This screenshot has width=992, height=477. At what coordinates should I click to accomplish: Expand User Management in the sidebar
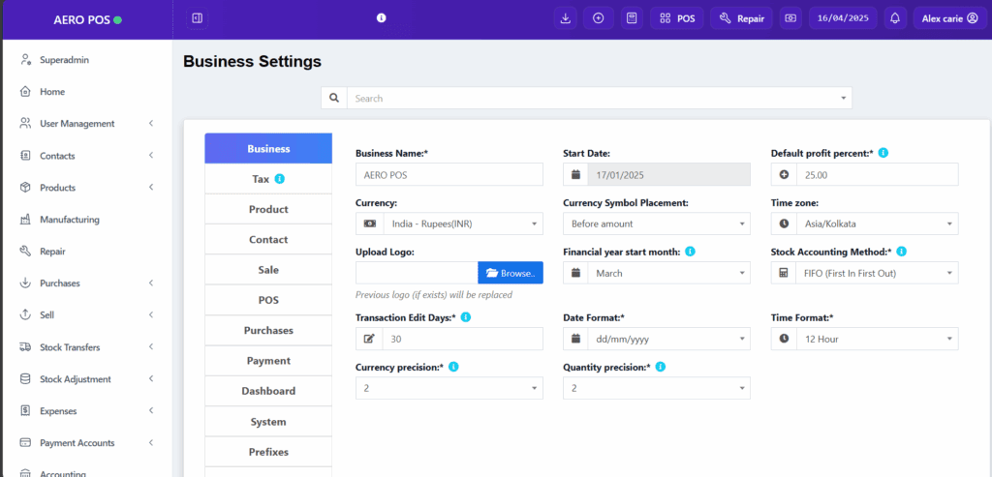(85, 124)
